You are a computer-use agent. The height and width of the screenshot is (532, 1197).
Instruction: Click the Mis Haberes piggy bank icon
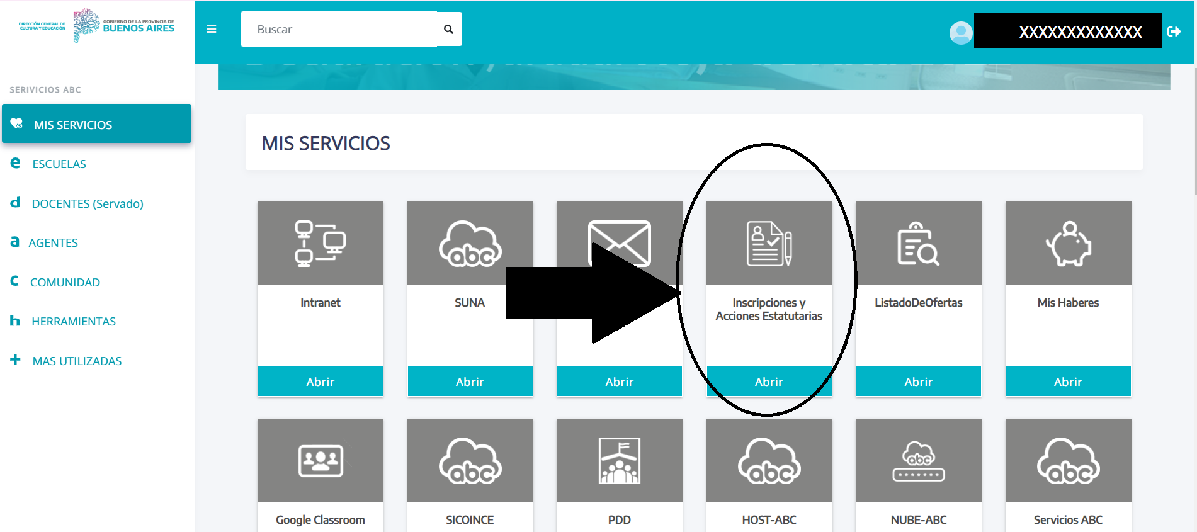click(x=1068, y=243)
